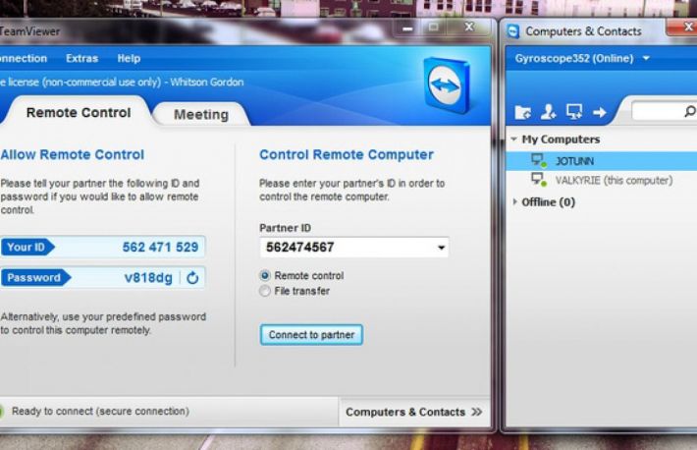
Task: Open the Help menu
Action: point(129,59)
